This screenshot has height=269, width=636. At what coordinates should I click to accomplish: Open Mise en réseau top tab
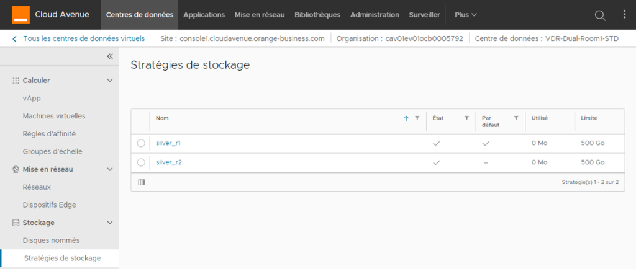[x=260, y=15]
